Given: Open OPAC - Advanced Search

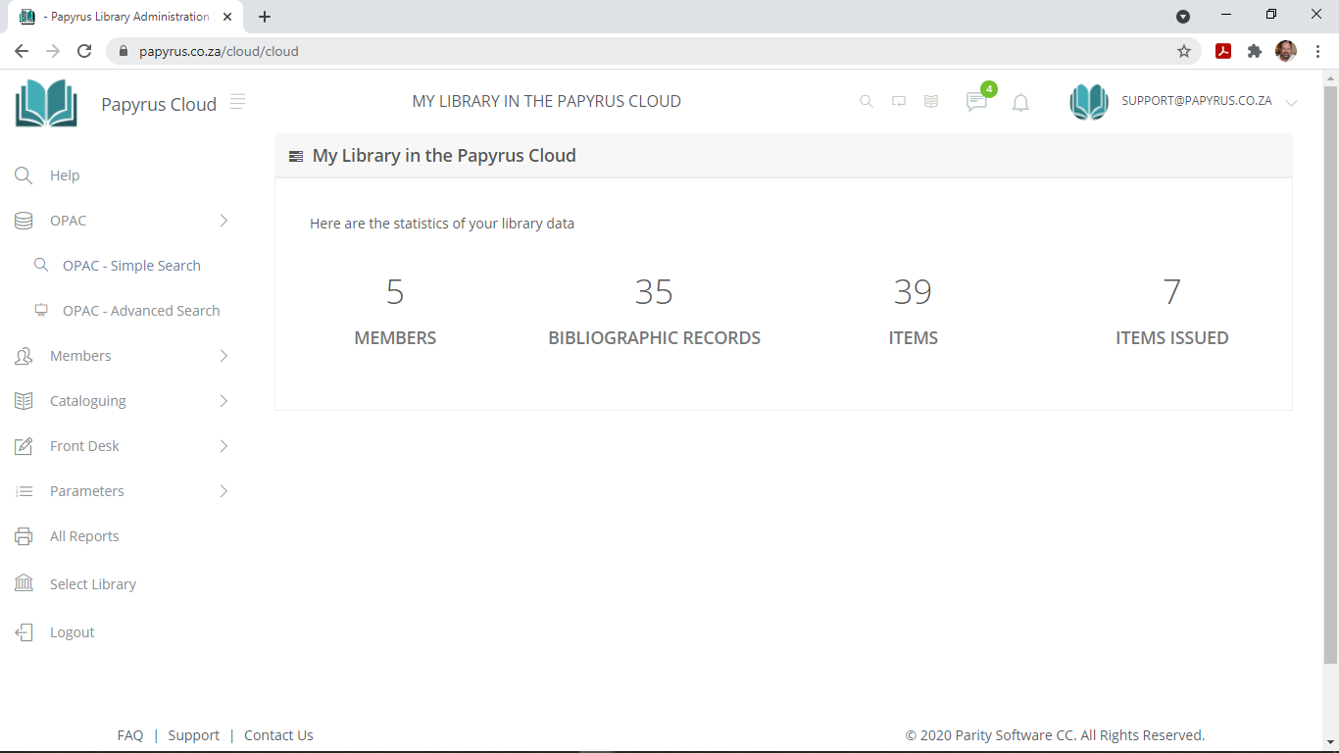Looking at the screenshot, I should (141, 311).
